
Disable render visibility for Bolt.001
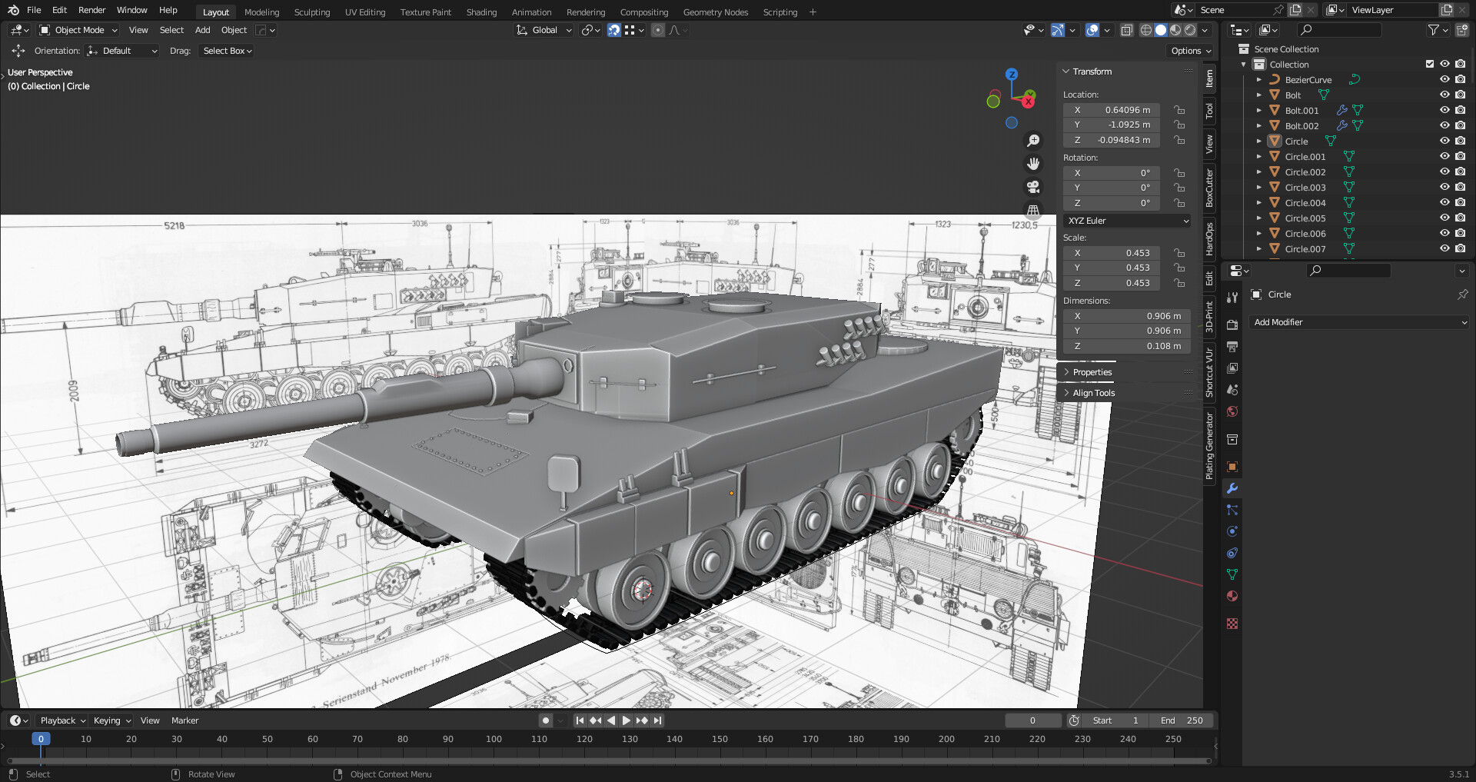click(1460, 110)
